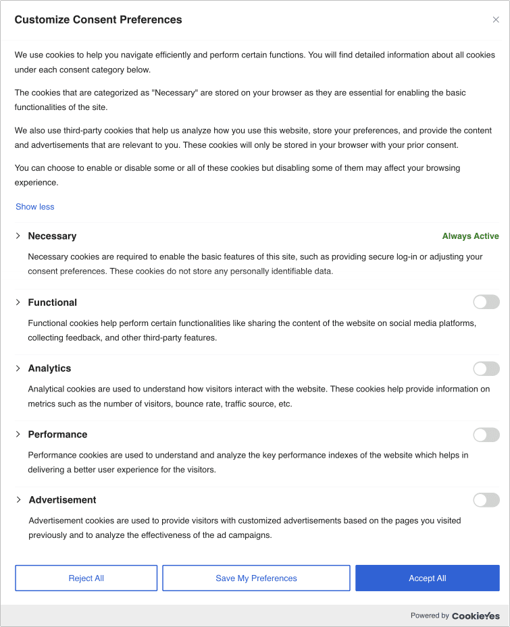The height and width of the screenshot is (627, 510).
Task: Click the Show less link
Action: 35,207
